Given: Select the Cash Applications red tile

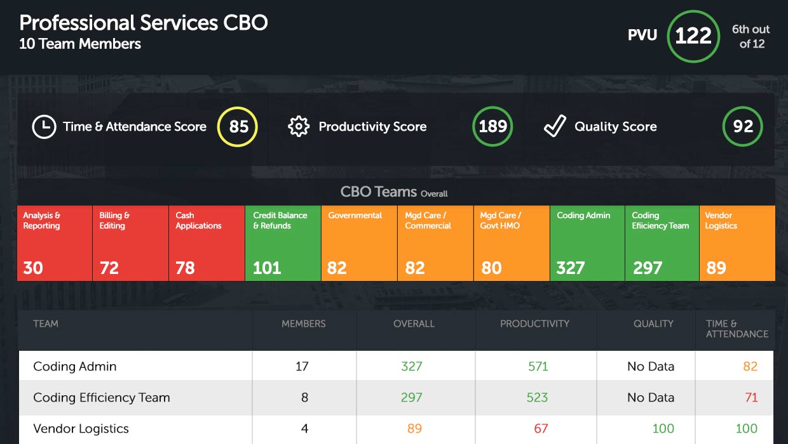Looking at the screenshot, I should pos(207,243).
